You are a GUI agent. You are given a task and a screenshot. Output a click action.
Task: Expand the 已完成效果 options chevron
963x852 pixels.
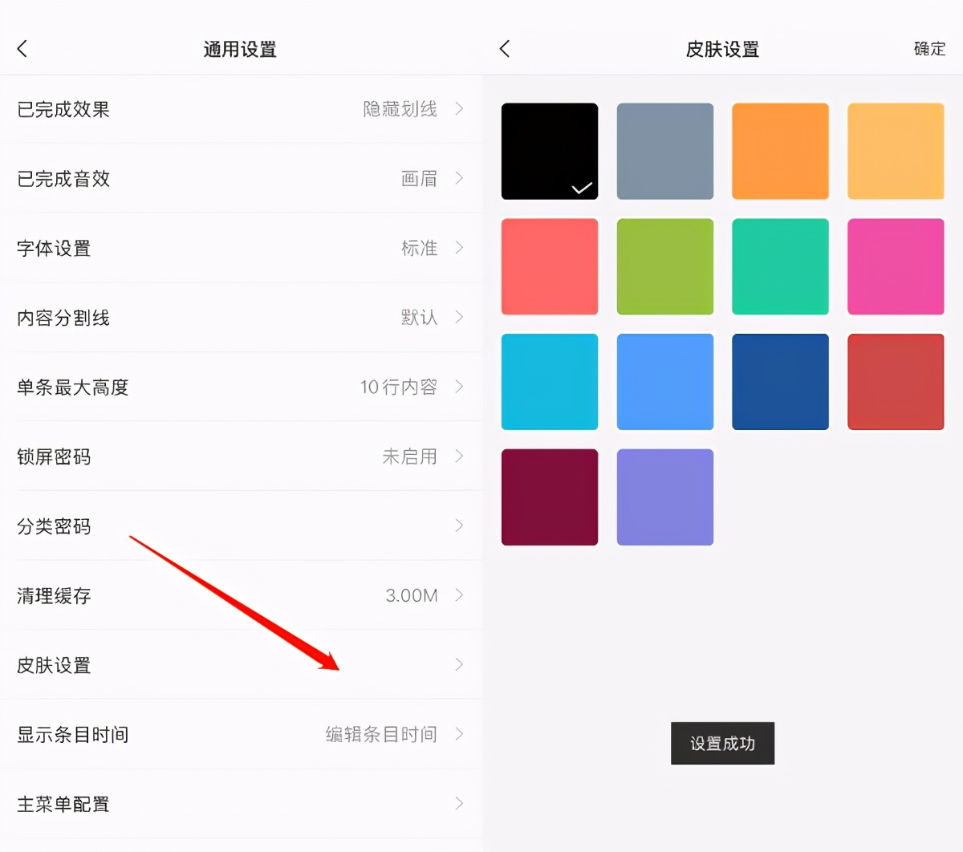tap(459, 109)
